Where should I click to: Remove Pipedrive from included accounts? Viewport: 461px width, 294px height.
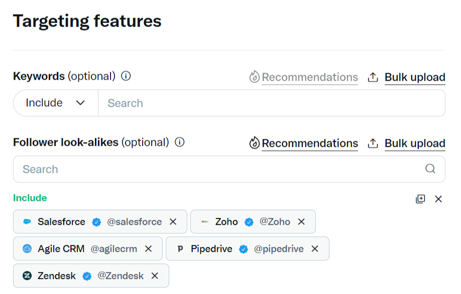(315, 249)
